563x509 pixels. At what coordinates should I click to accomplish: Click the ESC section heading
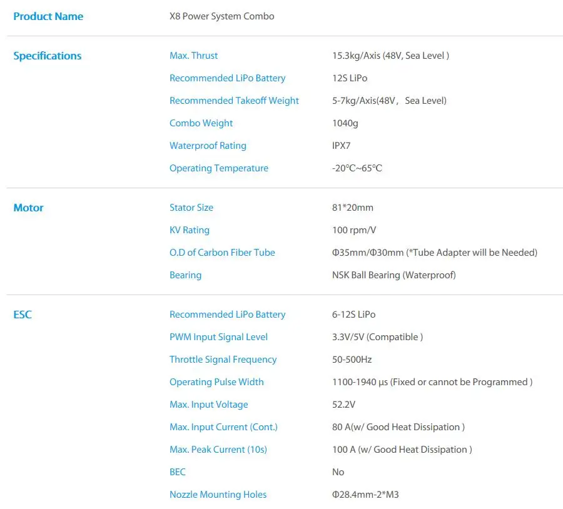coord(23,315)
